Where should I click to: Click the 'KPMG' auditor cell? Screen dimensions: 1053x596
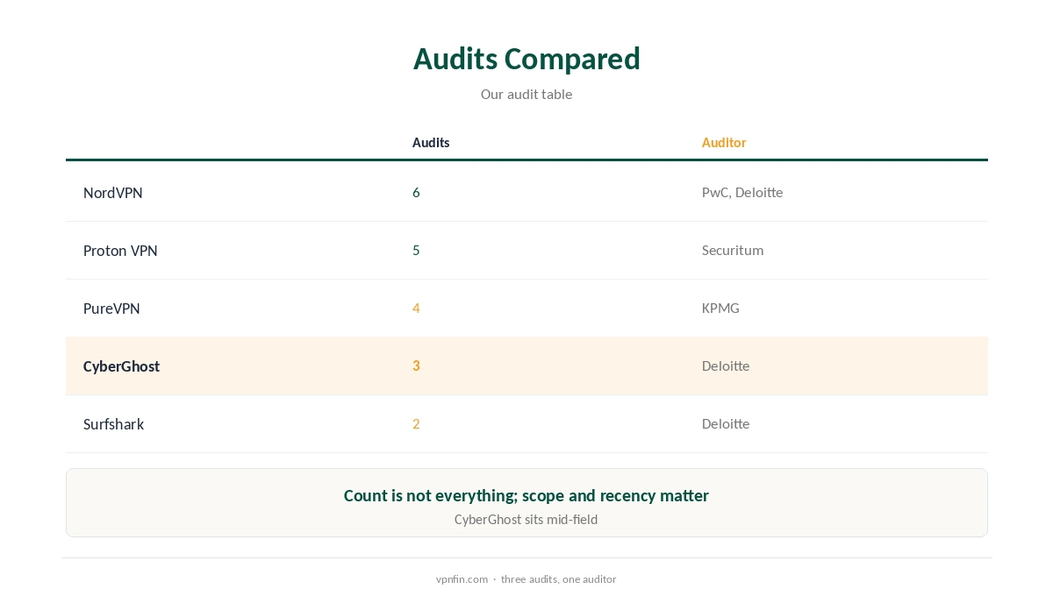[x=720, y=309]
